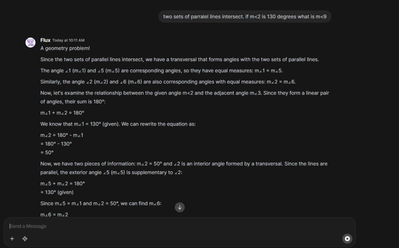Click the scroll-to-bottom arrow button

180,207
